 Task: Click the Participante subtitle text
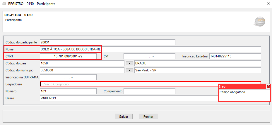click(13, 20)
